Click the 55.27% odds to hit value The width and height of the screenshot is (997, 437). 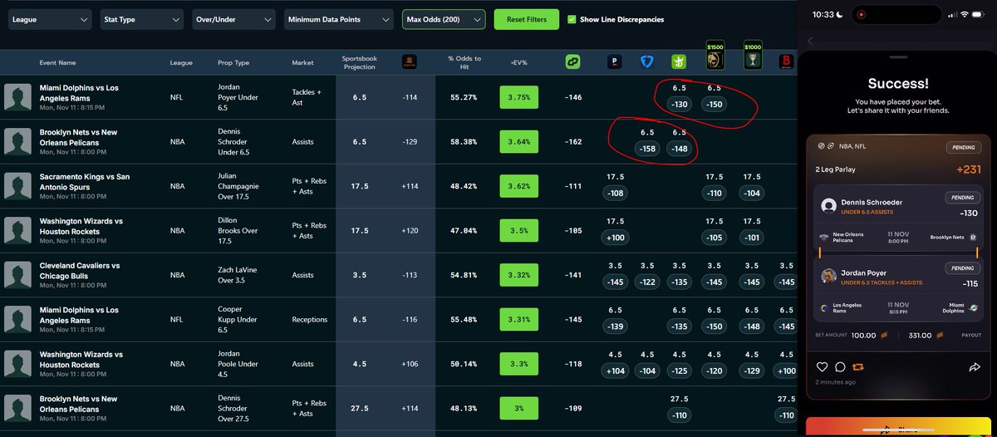pos(464,97)
